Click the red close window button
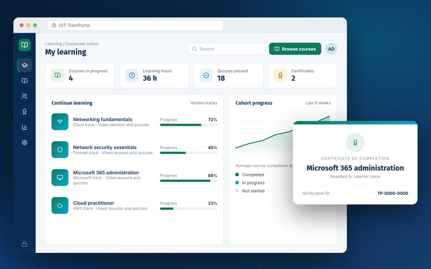The image size is (431, 269). 22,25
